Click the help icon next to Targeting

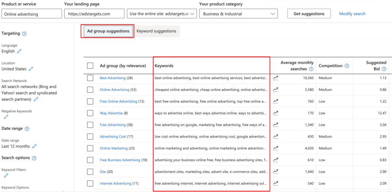click(x=24, y=34)
